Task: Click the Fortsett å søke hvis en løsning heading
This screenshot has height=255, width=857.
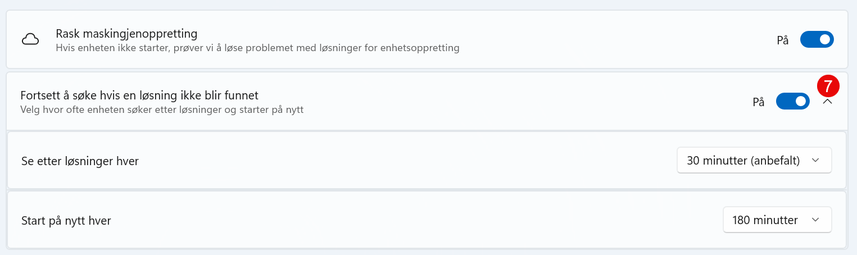Action: tap(139, 95)
